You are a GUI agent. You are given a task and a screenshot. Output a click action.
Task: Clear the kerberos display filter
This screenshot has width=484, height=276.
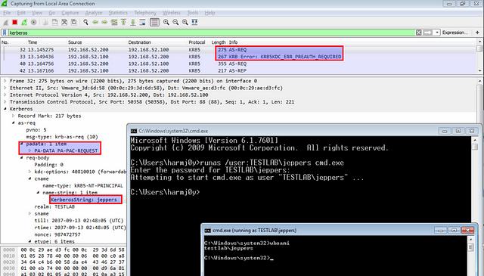point(418,33)
